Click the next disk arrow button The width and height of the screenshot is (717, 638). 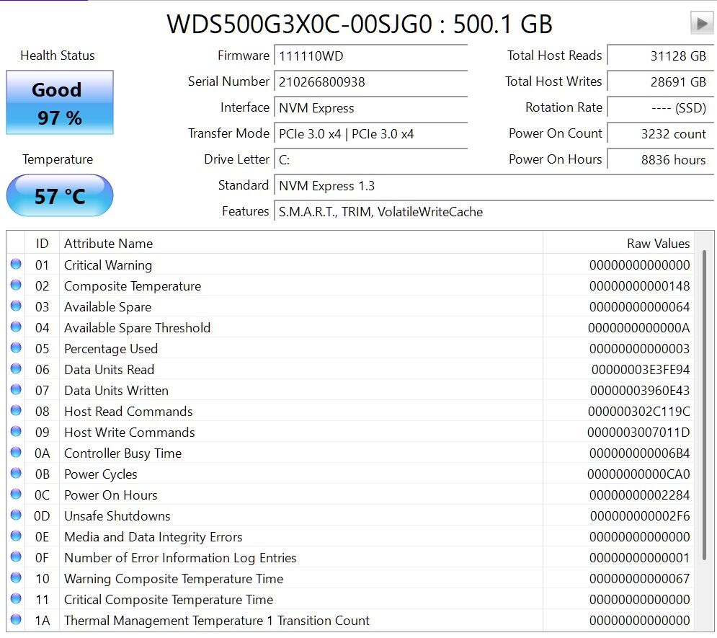coord(701,23)
